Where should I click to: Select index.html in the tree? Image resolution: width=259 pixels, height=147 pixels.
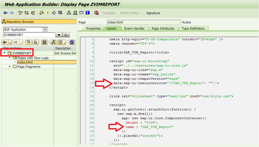[x=25, y=62]
